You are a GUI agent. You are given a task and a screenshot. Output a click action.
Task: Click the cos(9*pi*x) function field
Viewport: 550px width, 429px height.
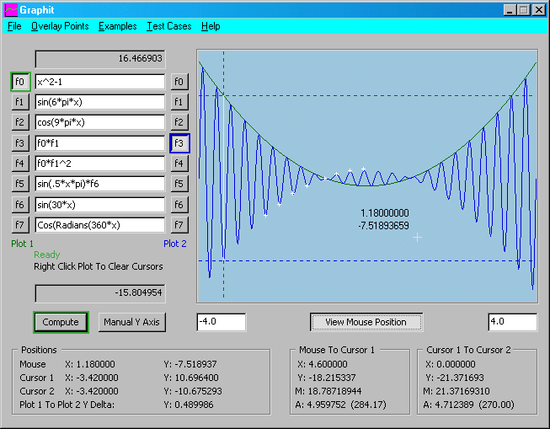100,122
